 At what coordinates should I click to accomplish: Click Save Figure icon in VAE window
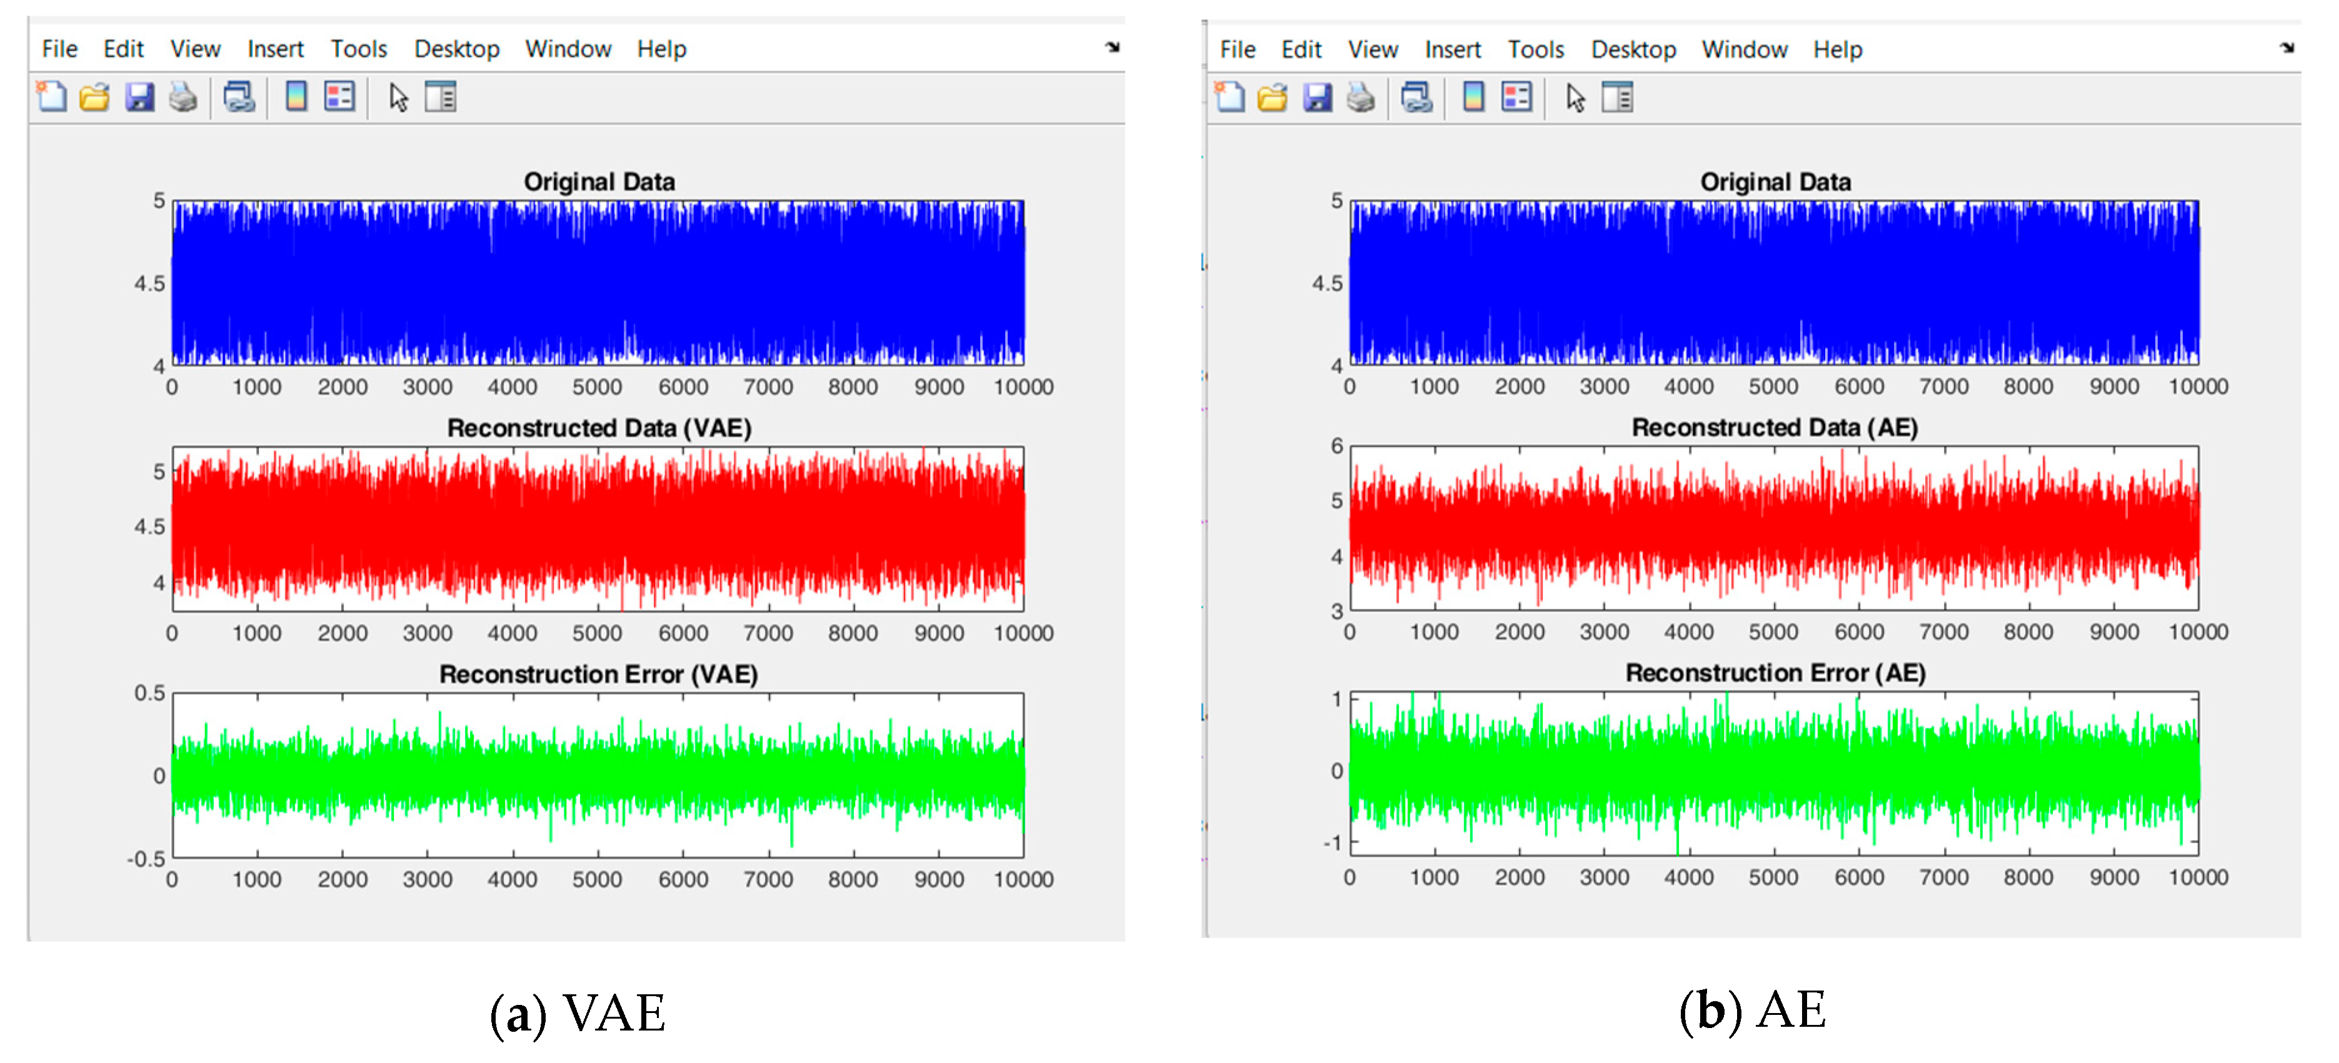click(139, 96)
